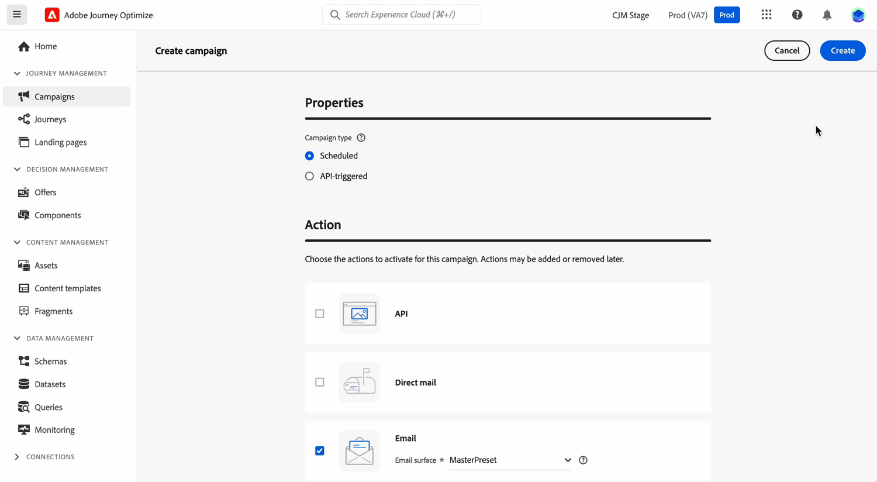The width and height of the screenshot is (877, 482).
Task: Open the app switcher grid icon
Action: (x=766, y=15)
